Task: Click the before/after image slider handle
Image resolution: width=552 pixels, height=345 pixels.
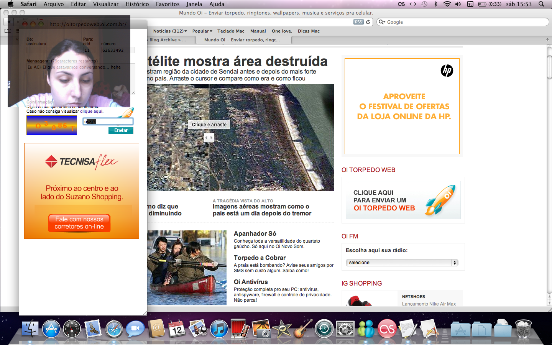Action: [209, 137]
